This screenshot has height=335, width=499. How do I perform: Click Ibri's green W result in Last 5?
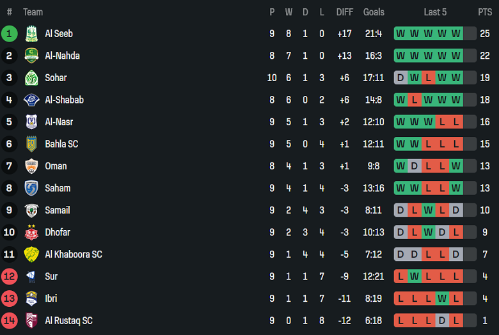[x=442, y=299]
